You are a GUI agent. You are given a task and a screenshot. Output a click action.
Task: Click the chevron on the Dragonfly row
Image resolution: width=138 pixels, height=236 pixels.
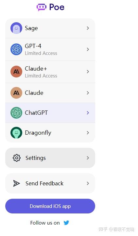point(88,133)
